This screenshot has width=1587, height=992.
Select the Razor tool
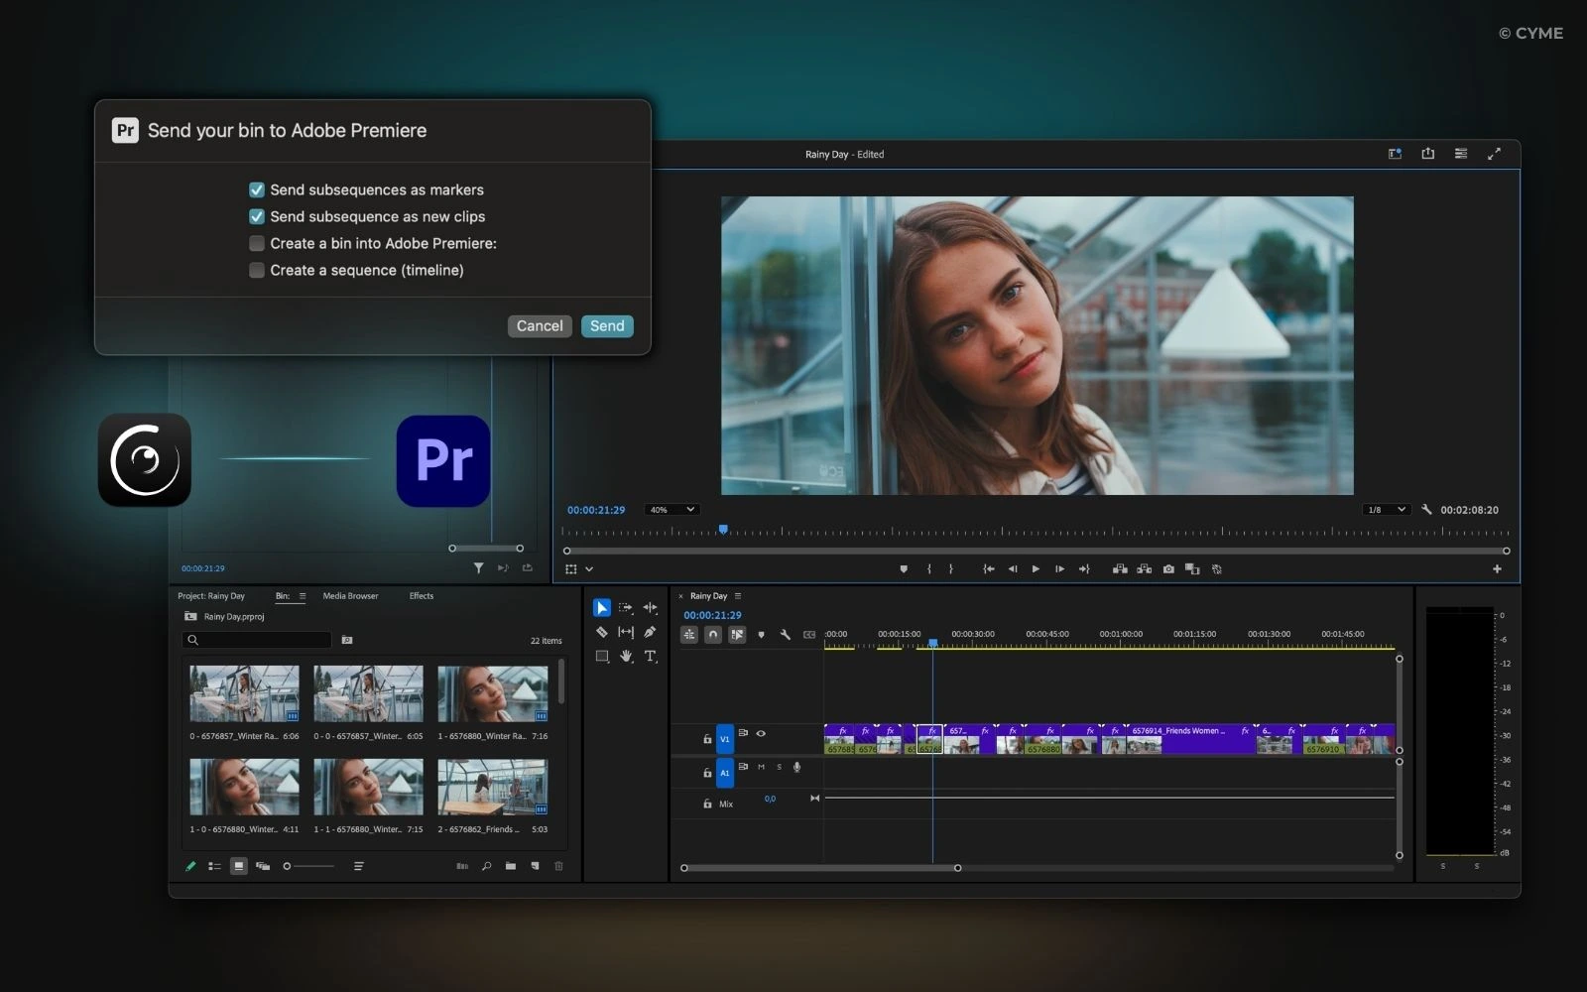(602, 632)
